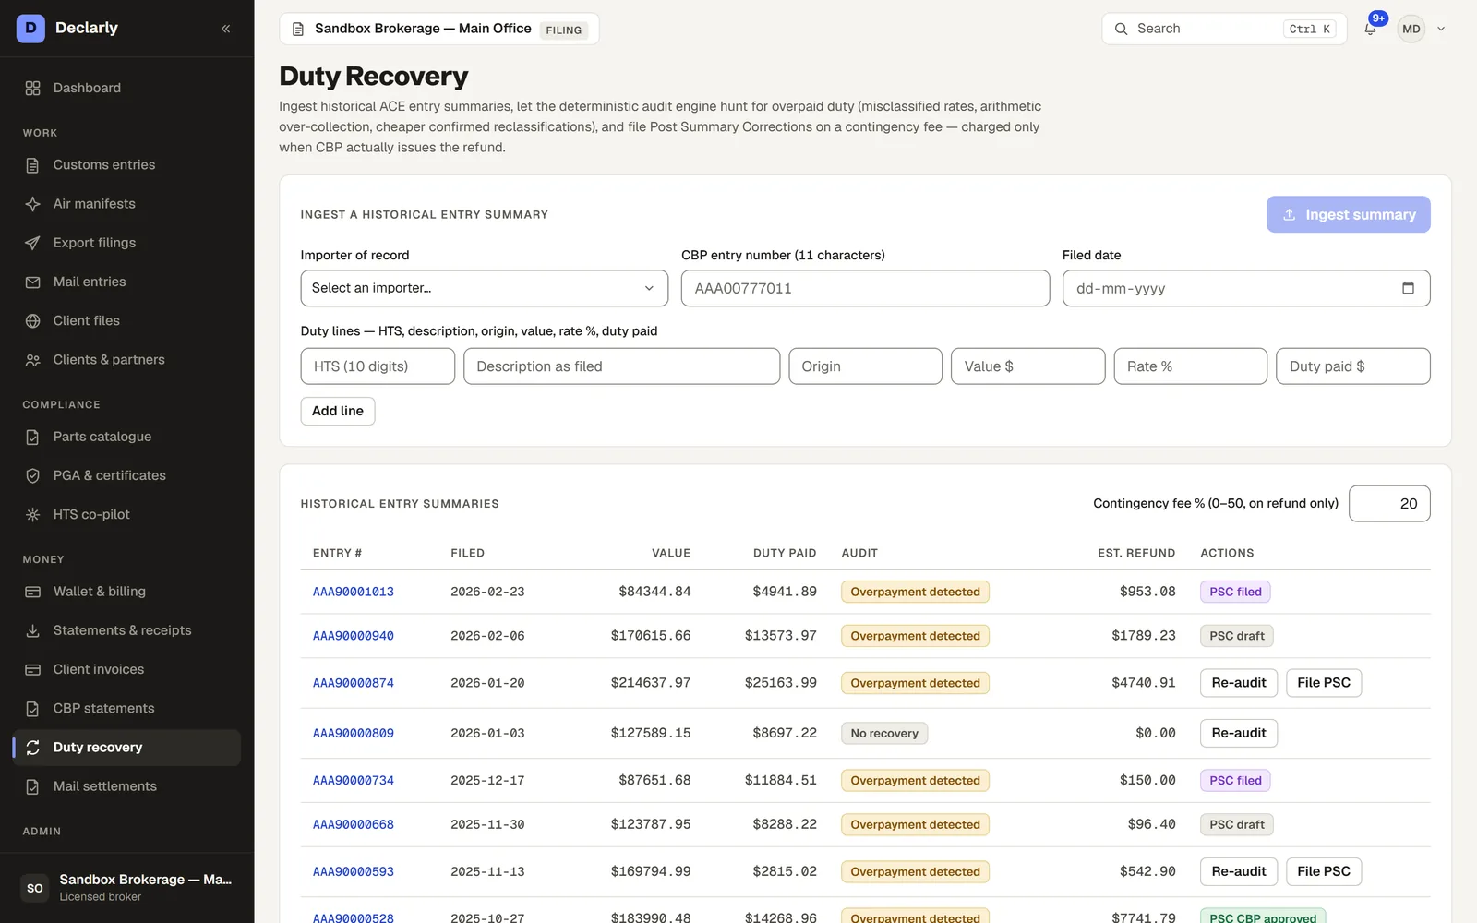Click the Mail settlements icon
Image resolution: width=1477 pixels, height=923 pixels.
32,786
